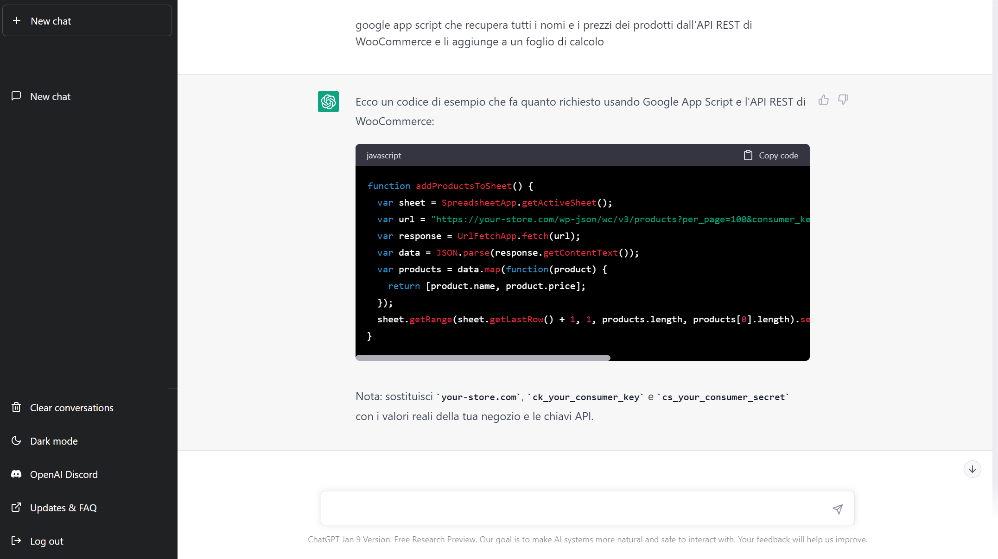Open the existing New chat conversation
This screenshot has width=998, height=559.
(x=50, y=96)
